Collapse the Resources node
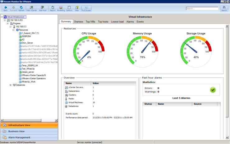230x144 pixels. coord(13,30)
